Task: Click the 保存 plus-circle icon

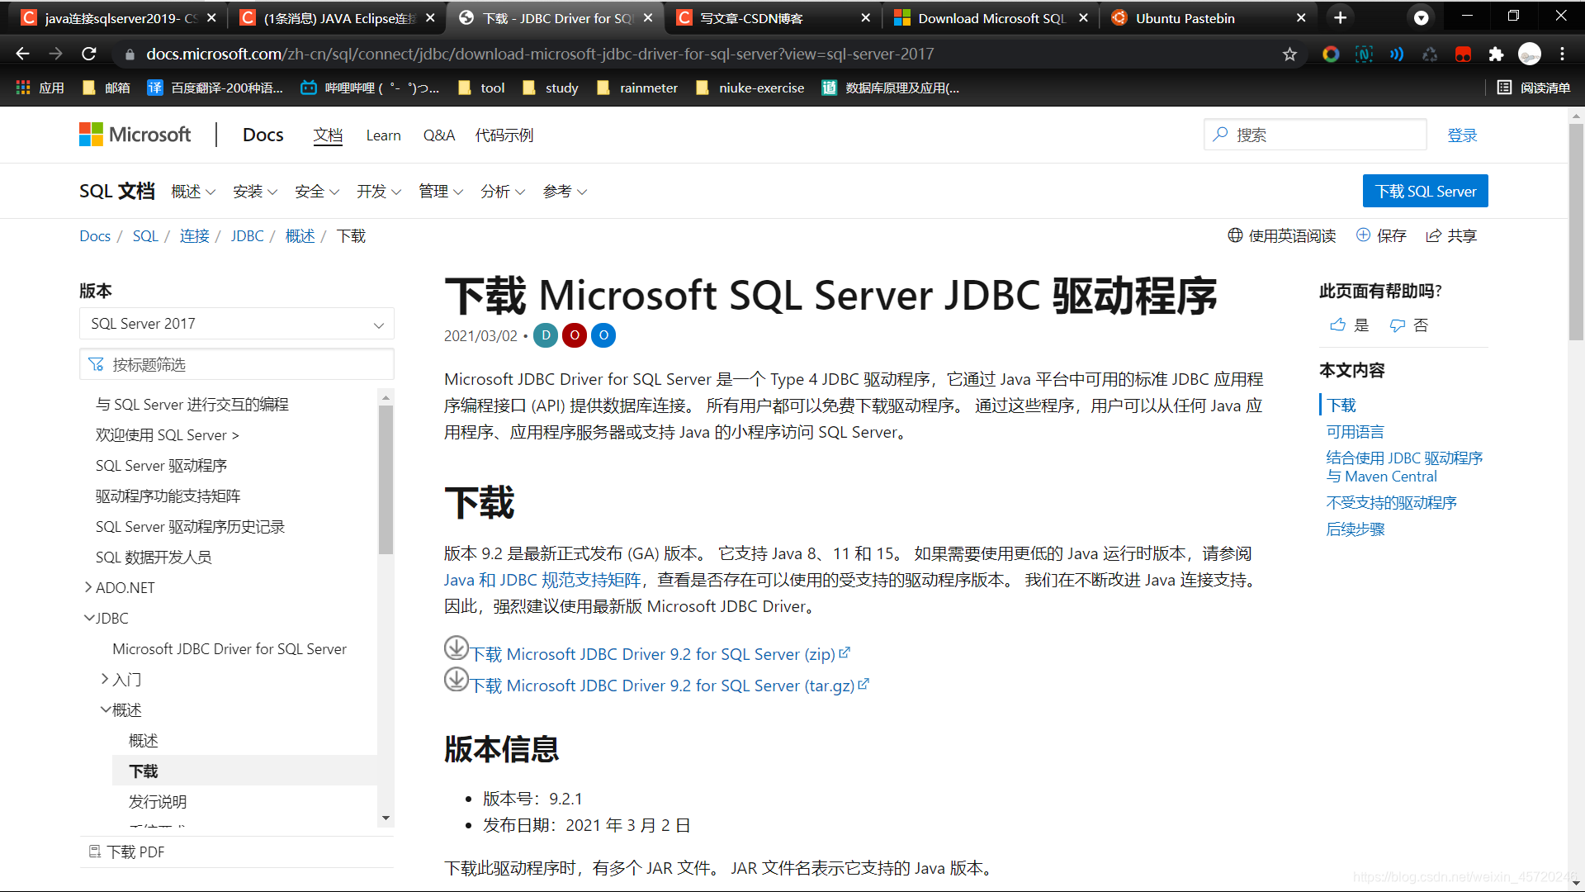Action: (1363, 235)
